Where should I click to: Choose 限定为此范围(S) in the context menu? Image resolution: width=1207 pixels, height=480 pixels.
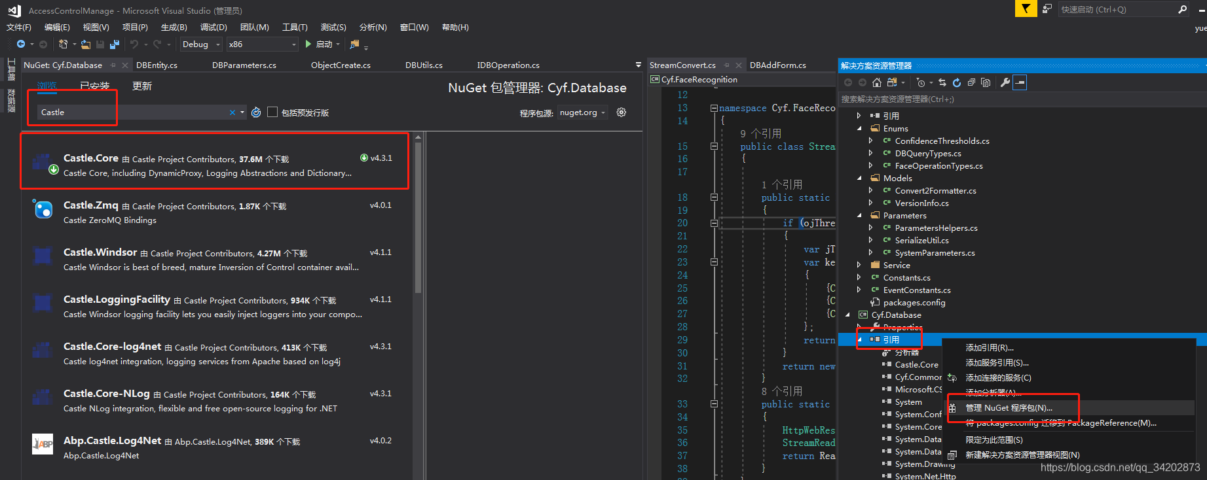(x=994, y=440)
